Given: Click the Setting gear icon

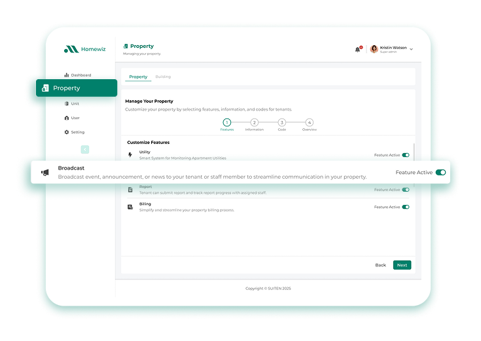Looking at the screenshot, I should point(67,132).
